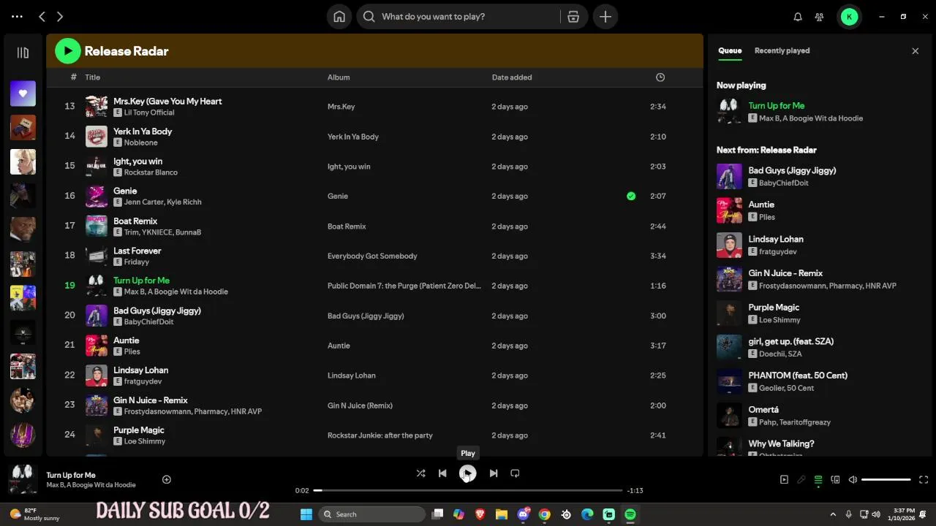936x526 pixels.
Task: Open Discord from taskbar
Action: click(523, 514)
